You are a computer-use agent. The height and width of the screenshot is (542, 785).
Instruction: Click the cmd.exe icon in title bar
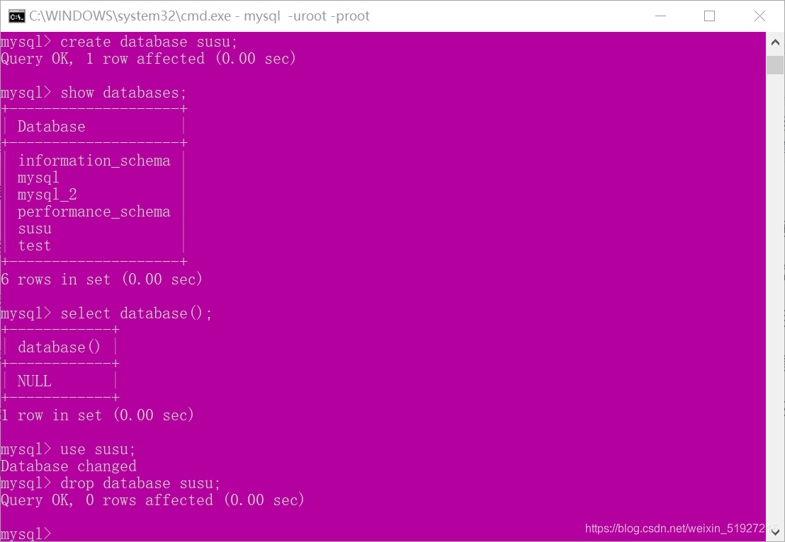coord(16,16)
